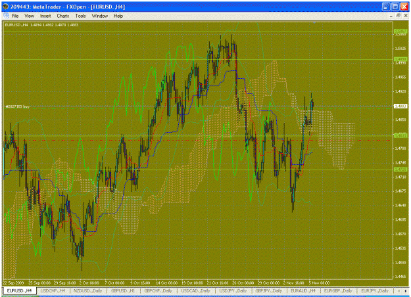
Task: Click the 1.4675 price axis value
Action: pyautogui.click(x=400, y=191)
